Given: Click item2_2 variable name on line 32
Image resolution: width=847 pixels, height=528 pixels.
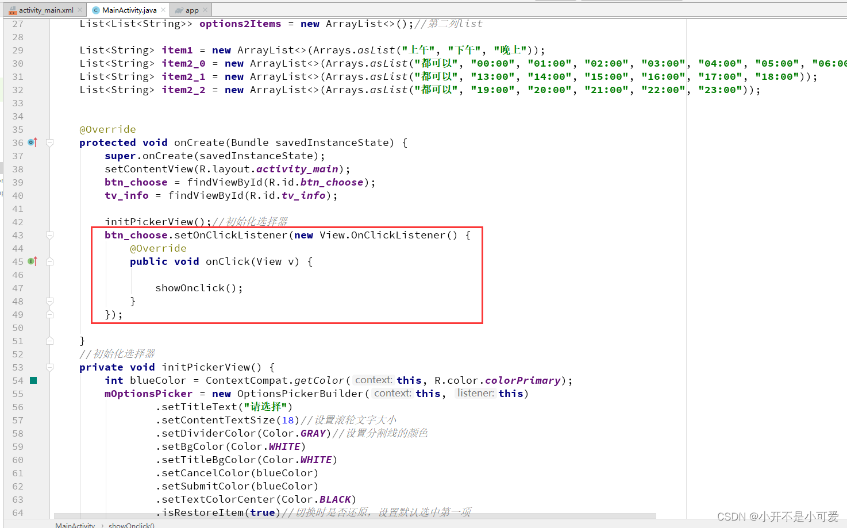Looking at the screenshot, I should pos(183,90).
